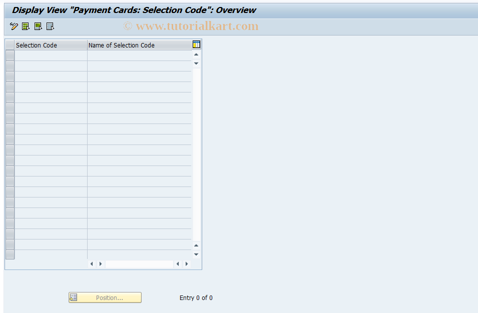
Task: Click the vertical scrollbar track
Action: tap(196, 154)
